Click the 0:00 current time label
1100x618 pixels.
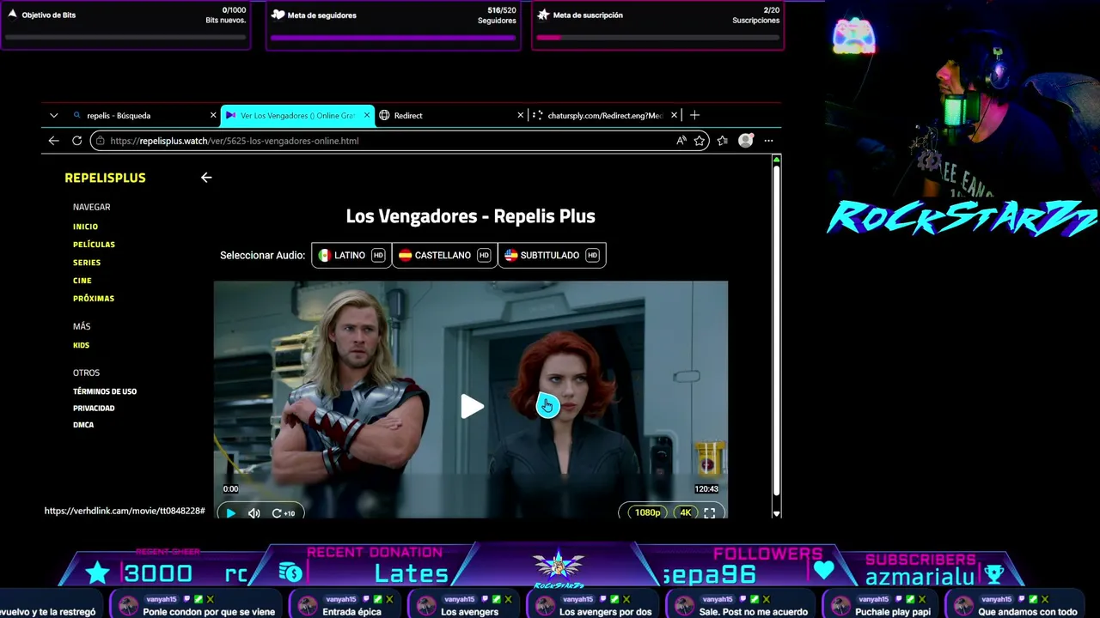pyautogui.click(x=231, y=489)
